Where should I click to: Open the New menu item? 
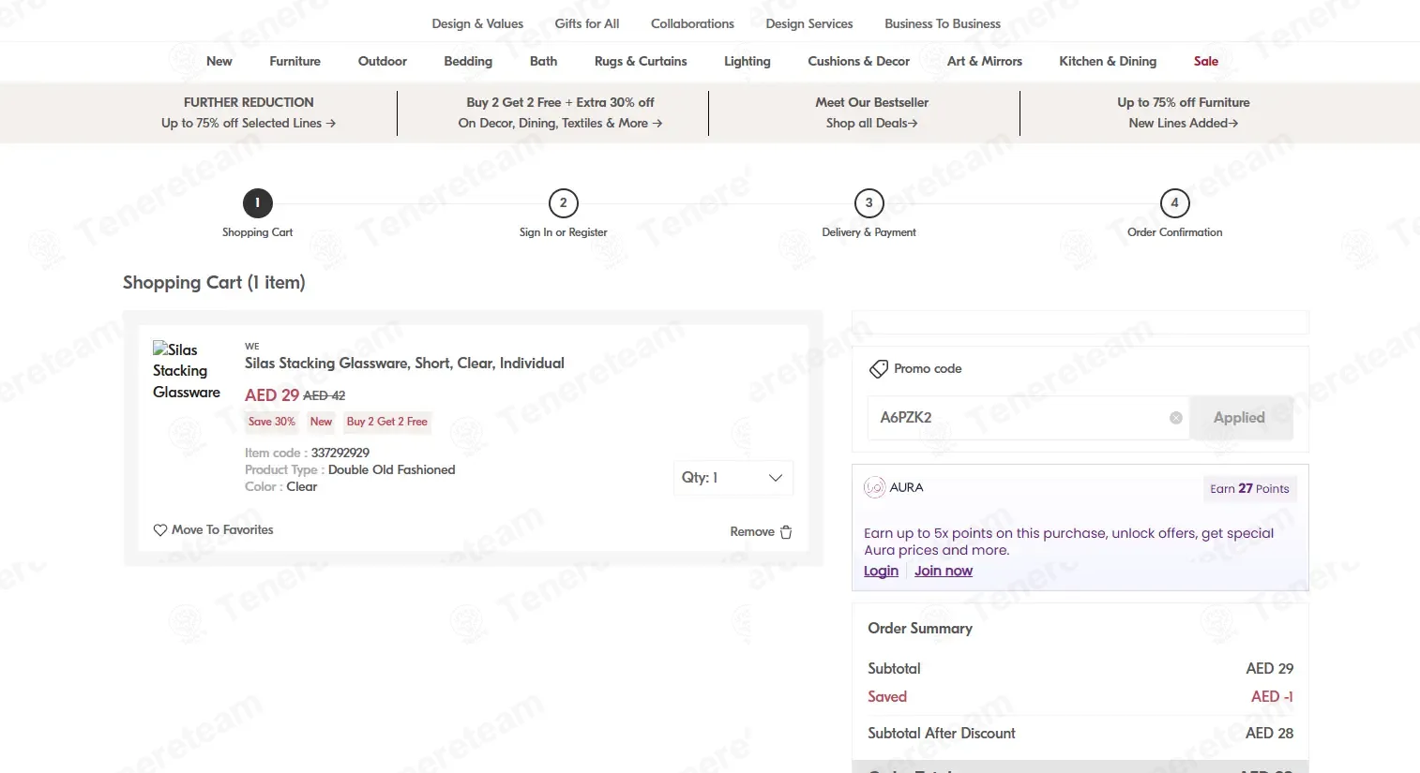[x=219, y=61]
